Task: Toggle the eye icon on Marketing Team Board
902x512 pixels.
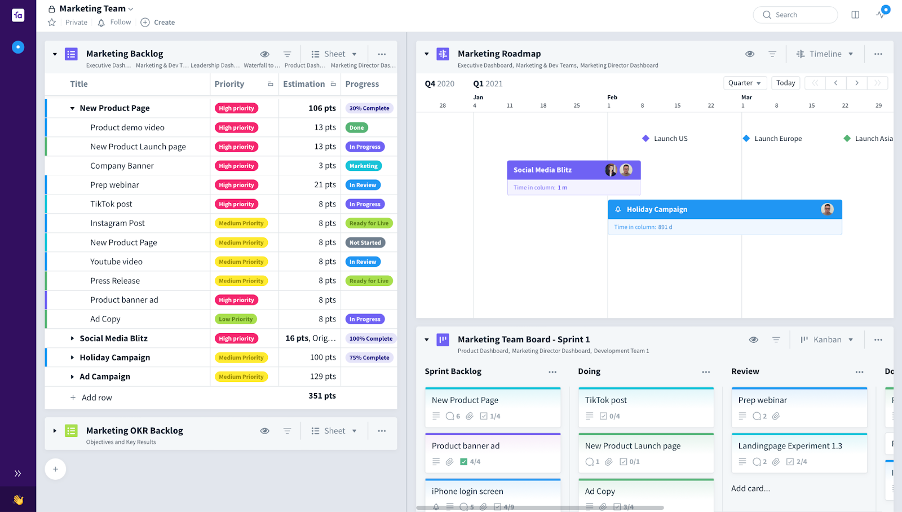Action: [753, 339]
